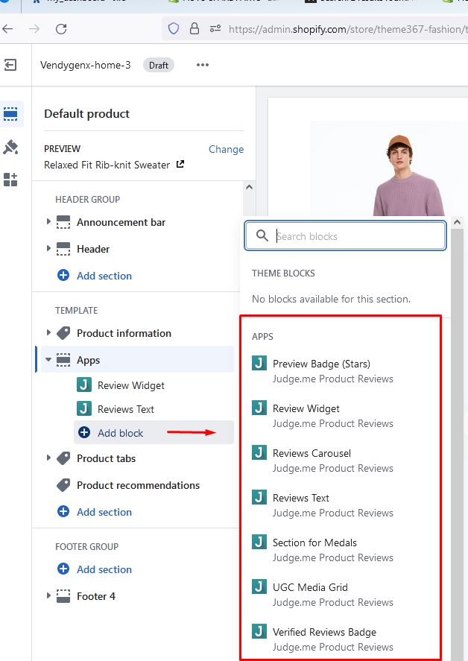This screenshot has width=468, height=661.
Task: Click the shield tracking protection icon
Action: (x=174, y=28)
